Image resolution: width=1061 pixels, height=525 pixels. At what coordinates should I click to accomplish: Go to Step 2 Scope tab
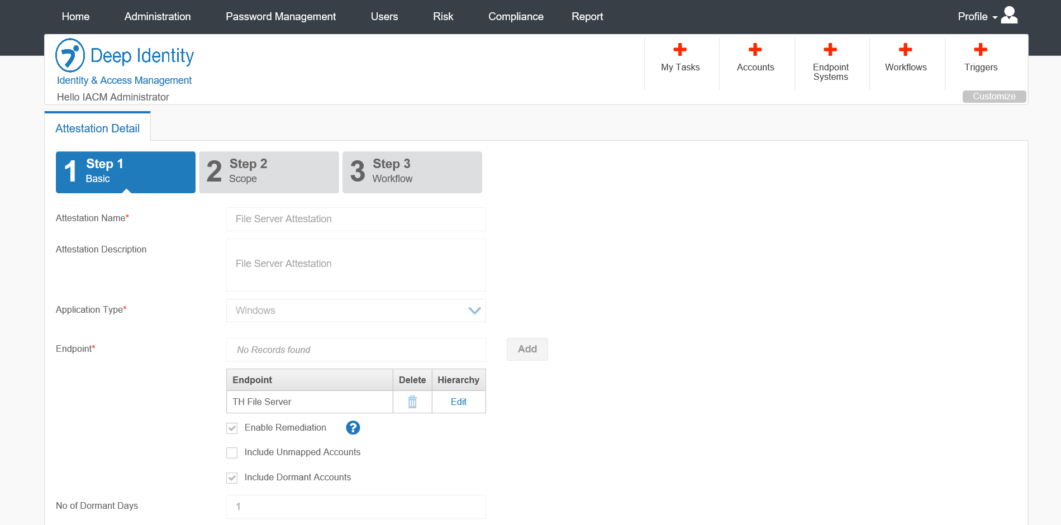tap(269, 172)
